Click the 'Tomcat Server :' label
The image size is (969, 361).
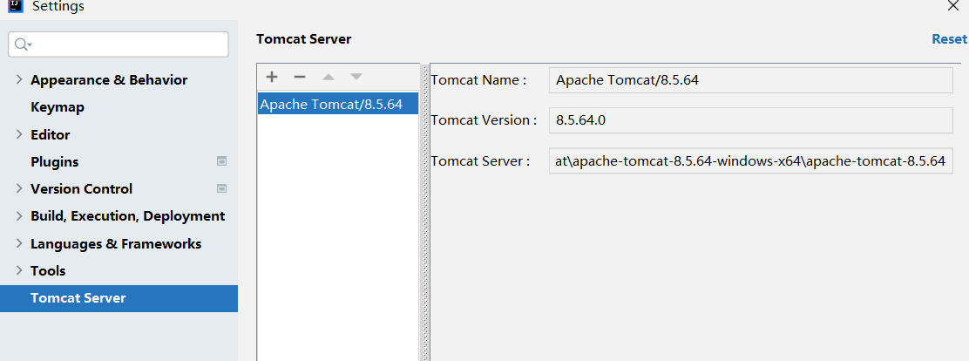pos(480,161)
